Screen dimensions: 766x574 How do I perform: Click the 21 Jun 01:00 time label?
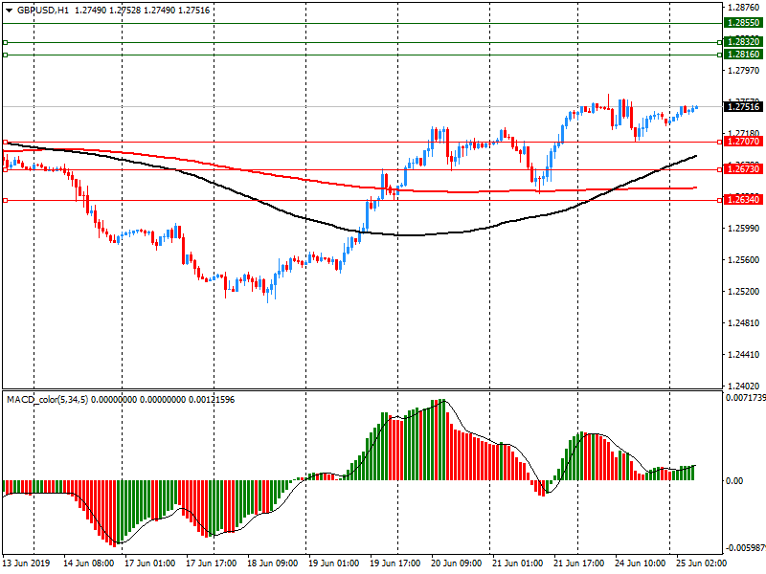(x=517, y=563)
